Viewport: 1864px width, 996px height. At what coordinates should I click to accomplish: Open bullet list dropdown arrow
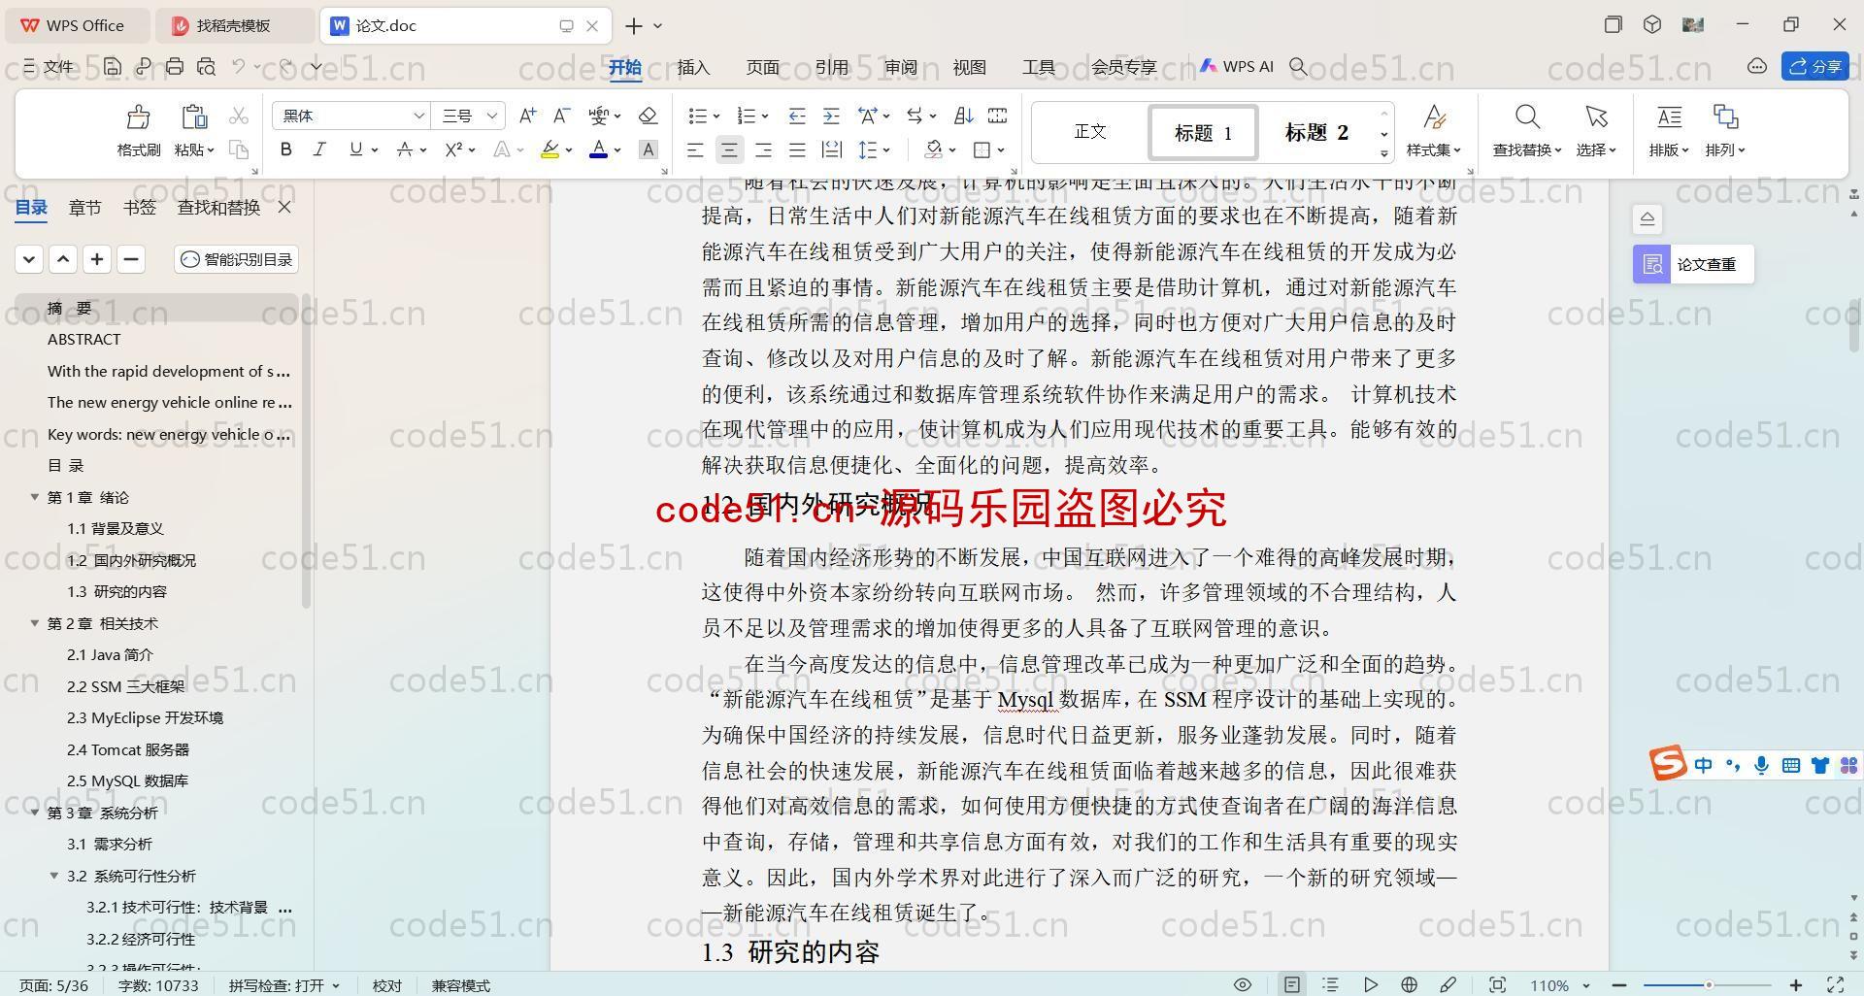point(716,116)
